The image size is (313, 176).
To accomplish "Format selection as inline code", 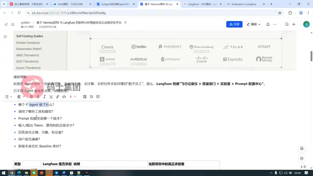I will tap(64, 97).
